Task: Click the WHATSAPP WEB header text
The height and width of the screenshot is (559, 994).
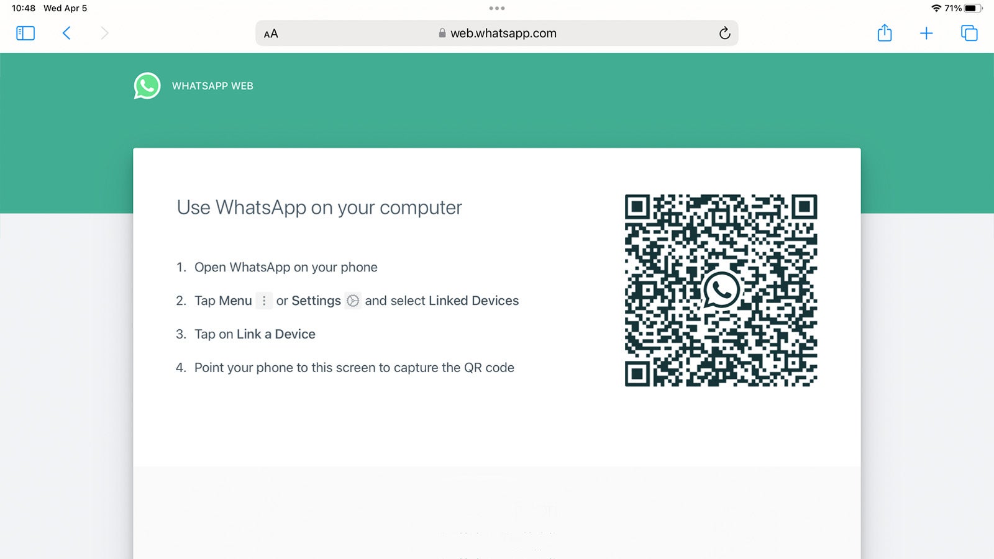Action: (212, 86)
